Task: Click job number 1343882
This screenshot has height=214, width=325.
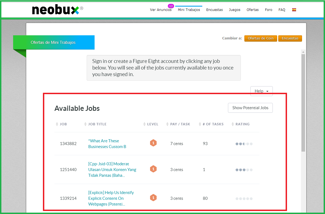Action: click(68, 144)
